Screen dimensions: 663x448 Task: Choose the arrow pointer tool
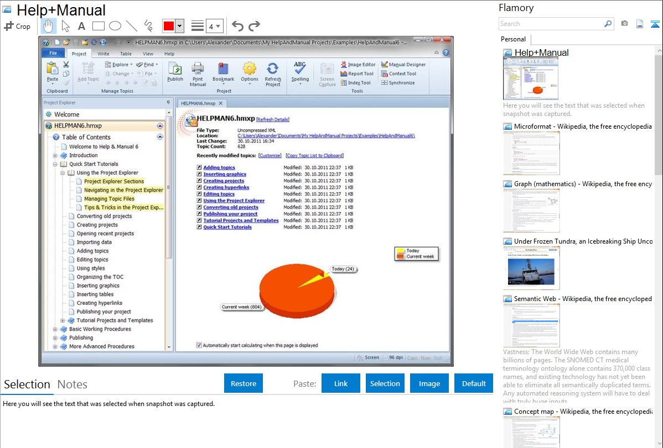pos(65,26)
